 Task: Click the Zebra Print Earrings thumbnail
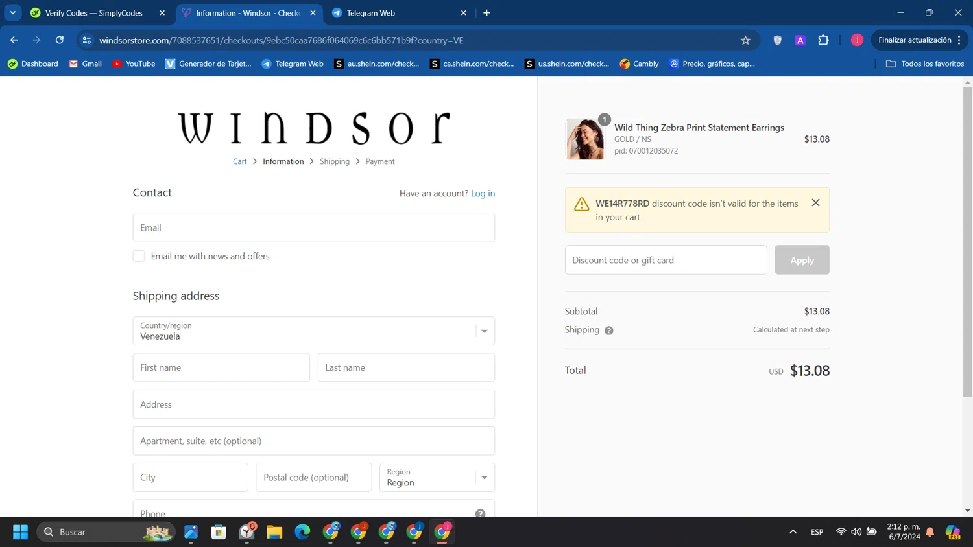(584, 139)
